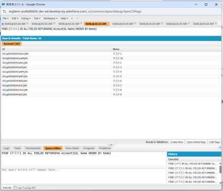Open the Problems tab

[105, 148]
